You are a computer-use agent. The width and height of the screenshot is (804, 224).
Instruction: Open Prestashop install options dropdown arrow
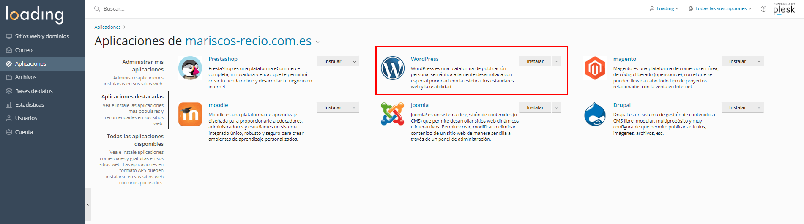354,61
